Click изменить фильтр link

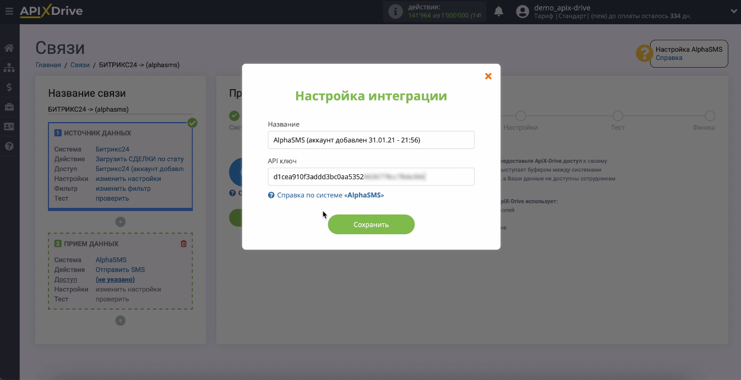[123, 189]
